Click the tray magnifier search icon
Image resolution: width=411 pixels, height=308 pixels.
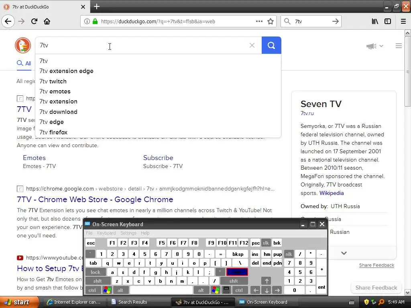(x=381, y=302)
